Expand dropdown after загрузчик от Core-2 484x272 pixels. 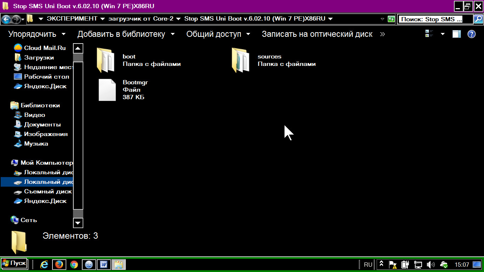(178, 19)
